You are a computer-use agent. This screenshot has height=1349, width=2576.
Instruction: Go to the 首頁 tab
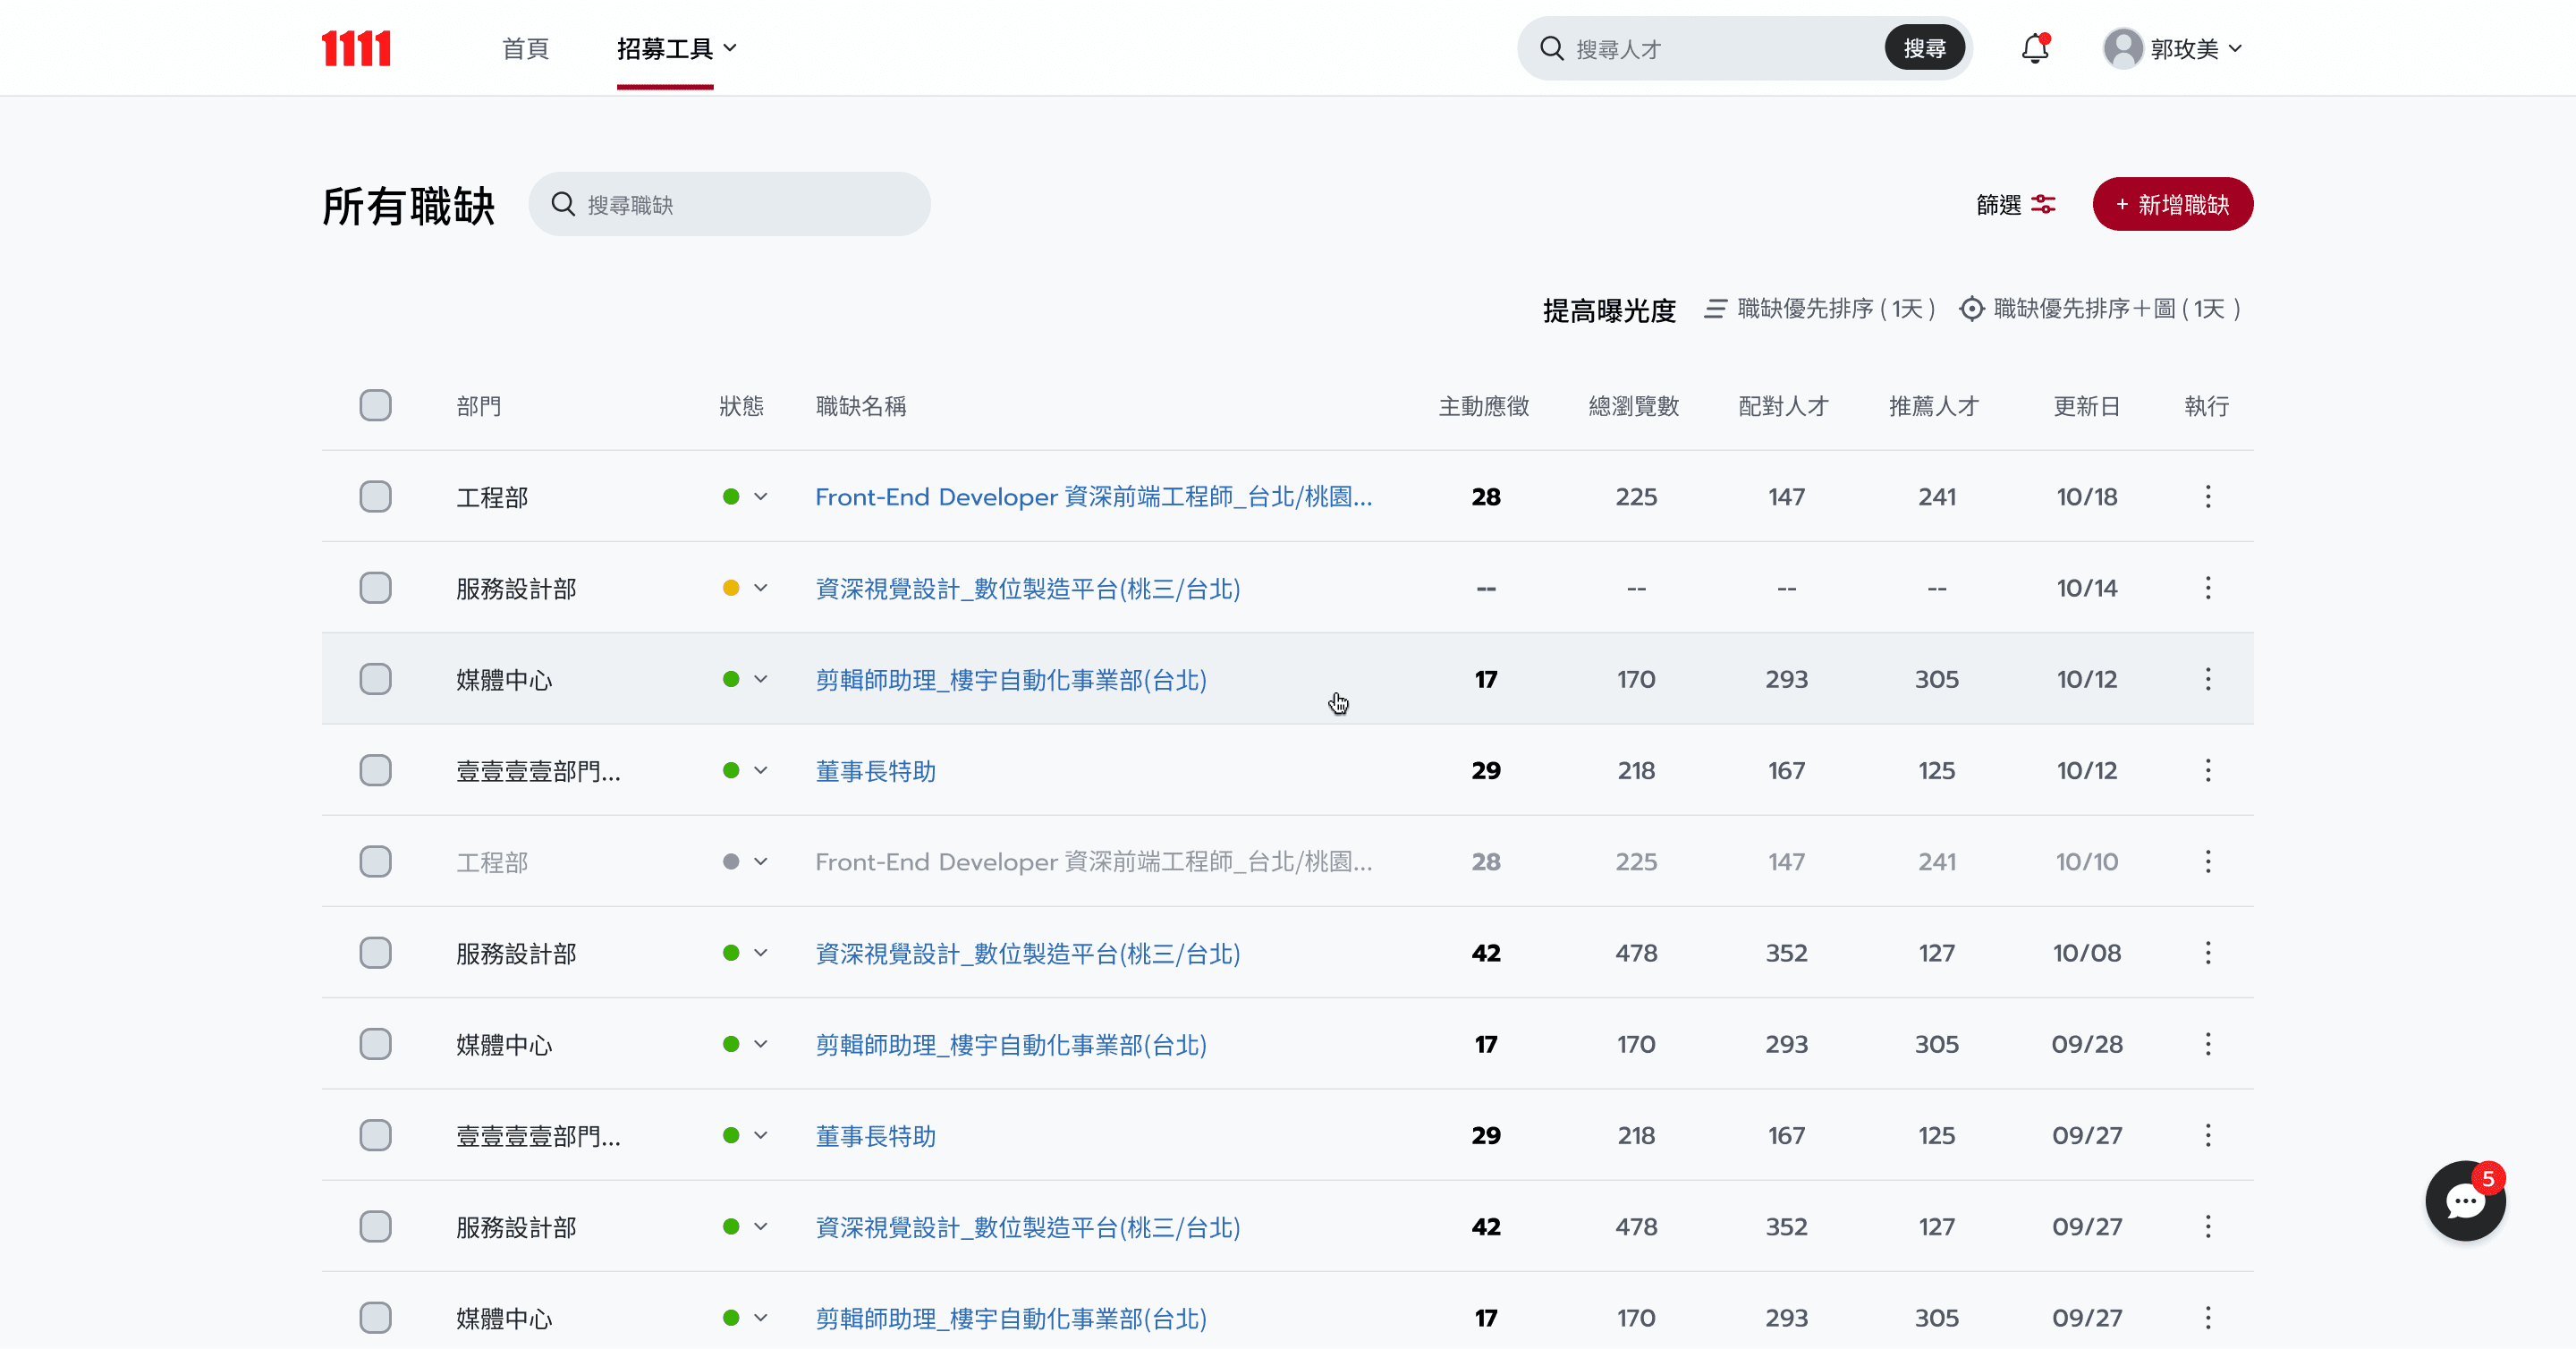pyautogui.click(x=525, y=48)
